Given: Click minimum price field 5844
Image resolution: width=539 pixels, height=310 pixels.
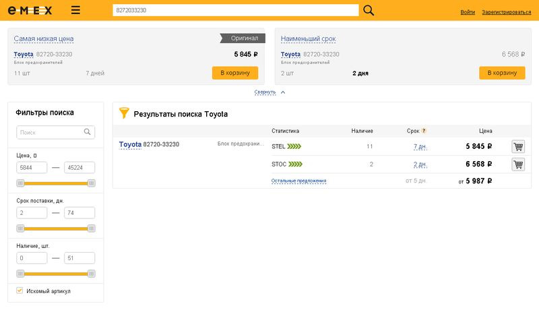Looking at the screenshot, I should click(32, 168).
